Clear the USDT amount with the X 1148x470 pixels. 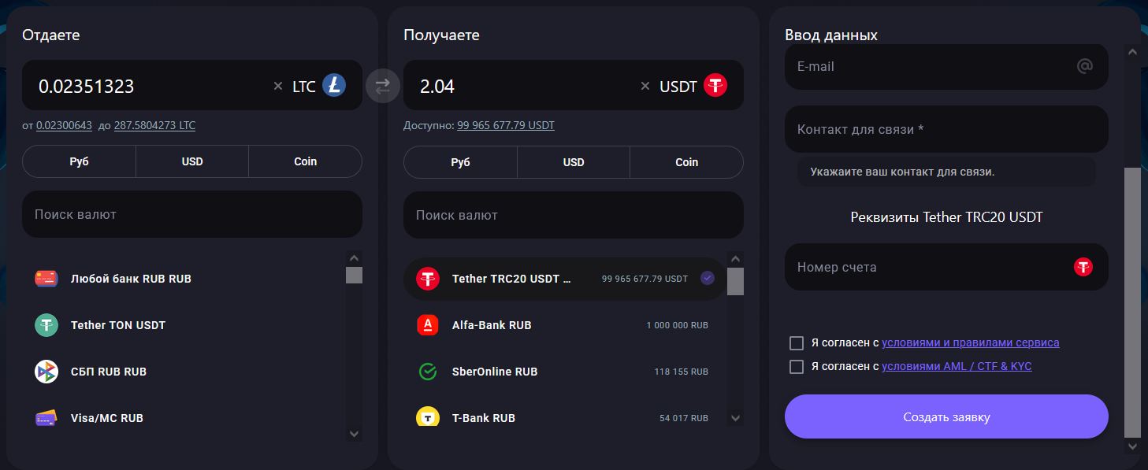coord(645,87)
